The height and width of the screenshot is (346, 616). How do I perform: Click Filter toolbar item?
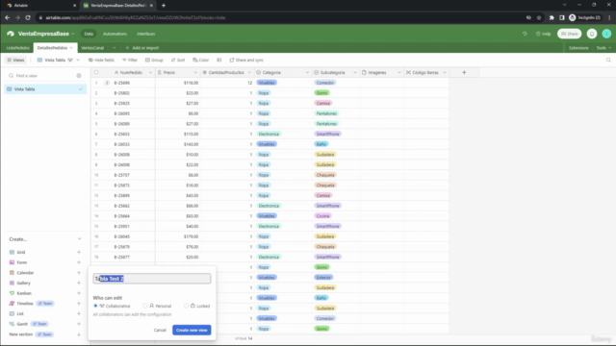click(130, 60)
